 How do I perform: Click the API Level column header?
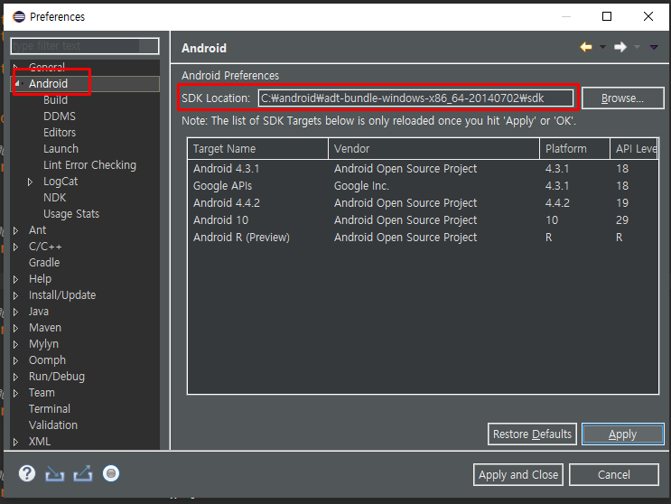(x=634, y=148)
